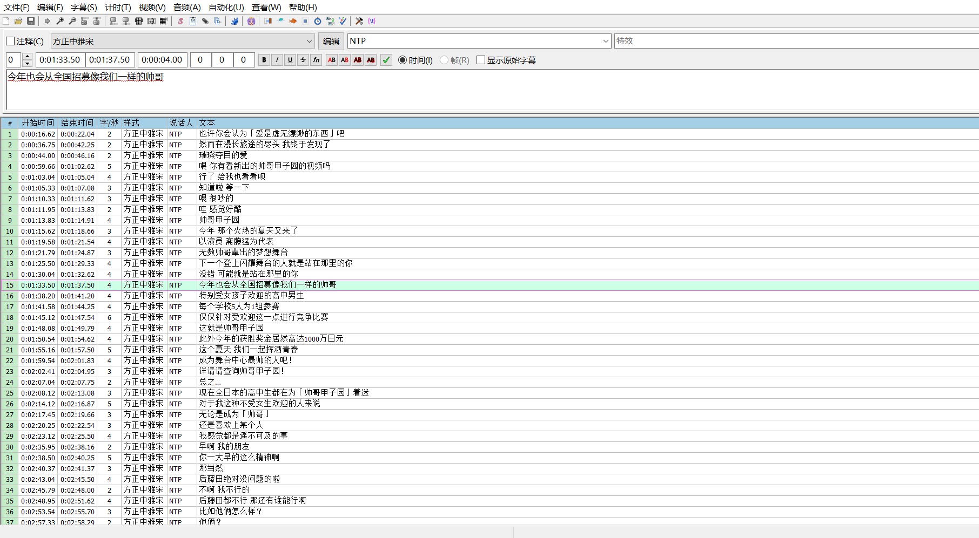Run the Spell Checker icon
Viewport: 979px width, 538px height.
[x=342, y=21]
